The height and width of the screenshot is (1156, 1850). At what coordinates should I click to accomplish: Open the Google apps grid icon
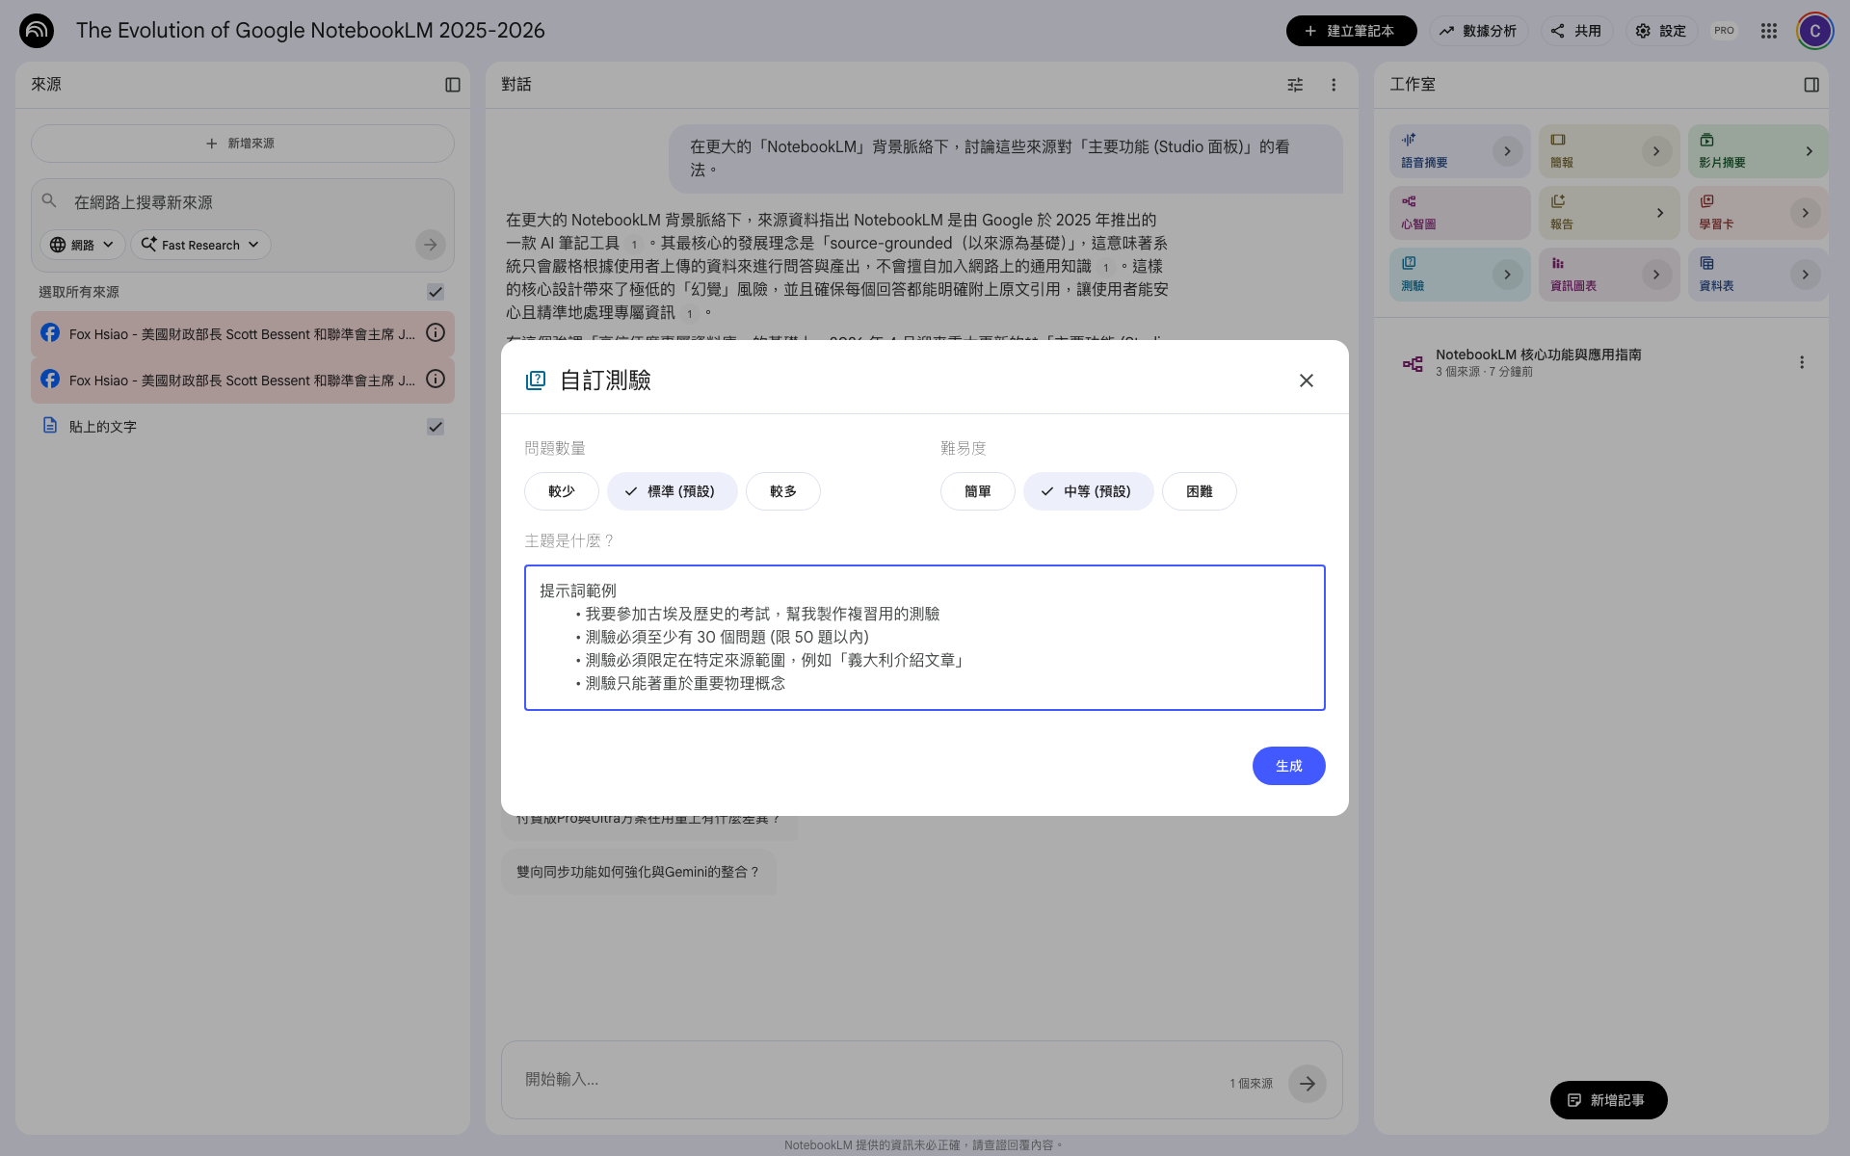point(1768,31)
